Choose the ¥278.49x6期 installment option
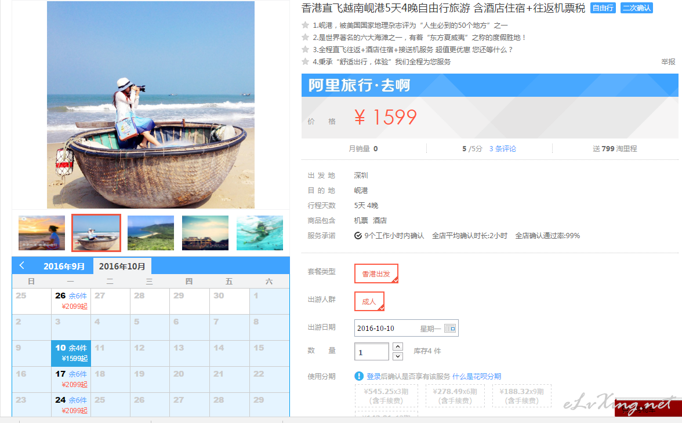 pos(455,396)
